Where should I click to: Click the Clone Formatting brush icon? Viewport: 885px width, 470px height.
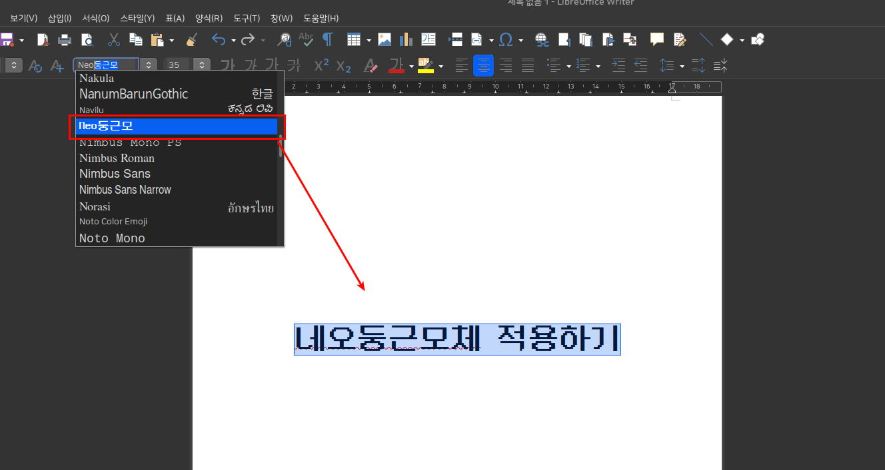(x=191, y=40)
